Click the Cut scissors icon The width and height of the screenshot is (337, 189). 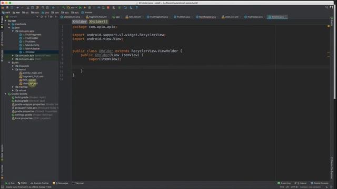[x=28, y=7]
